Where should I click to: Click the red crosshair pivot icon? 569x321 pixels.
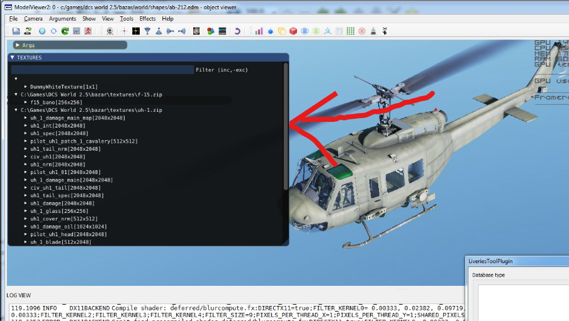click(124, 31)
